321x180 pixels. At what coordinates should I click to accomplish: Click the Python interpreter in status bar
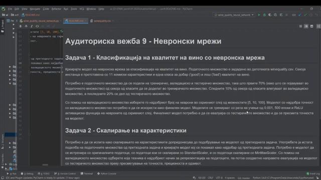pos(284,178)
